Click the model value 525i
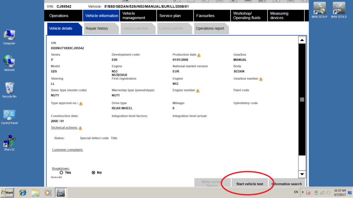This screenshot has height=198, width=353. coord(54,71)
